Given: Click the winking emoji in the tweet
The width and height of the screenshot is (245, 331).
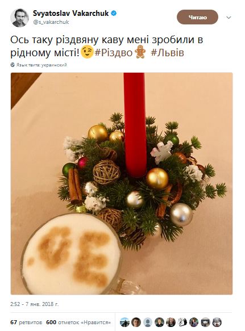Looking at the screenshot, I should click(88, 53).
